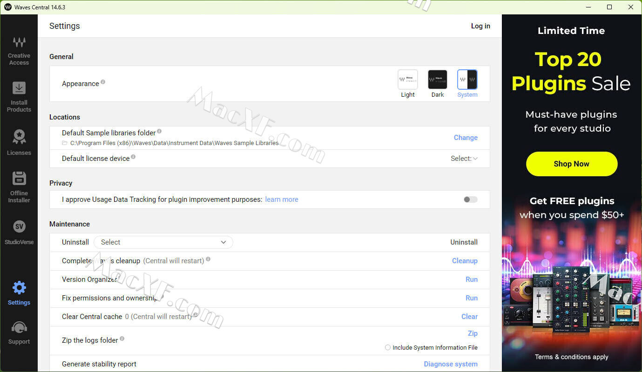
Task: Click the Top 20 Plugins Sale headline
Action: pyautogui.click(x=571, y=71)
